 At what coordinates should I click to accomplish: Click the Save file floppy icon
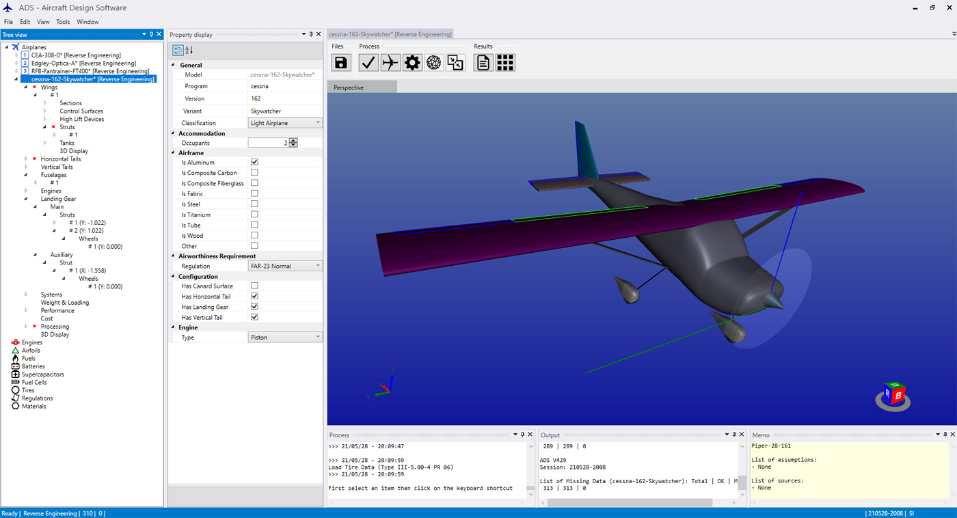[x=341, y=63]
